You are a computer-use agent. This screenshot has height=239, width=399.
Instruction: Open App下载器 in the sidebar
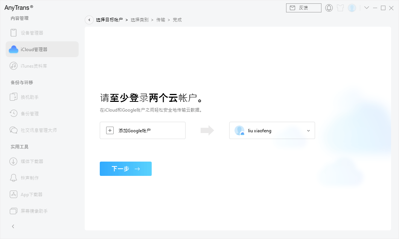(42, 194)
